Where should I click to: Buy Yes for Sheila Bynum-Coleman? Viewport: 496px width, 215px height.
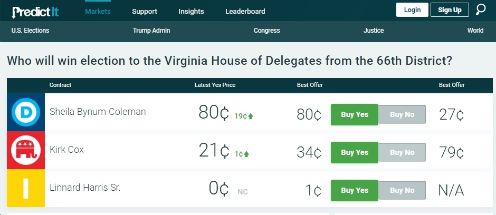coord(355,114)
